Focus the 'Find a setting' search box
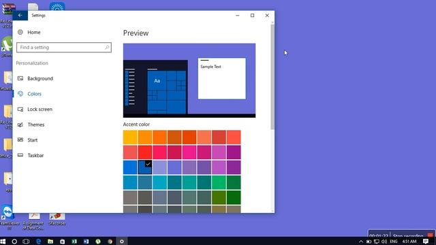 pyautogui.click(x=64, y=48)
